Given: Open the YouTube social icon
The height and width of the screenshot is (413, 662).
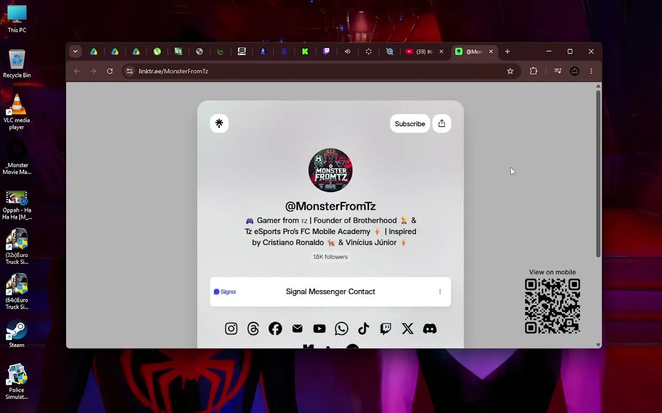Looking at the screenshot, I should coord(319,328).
